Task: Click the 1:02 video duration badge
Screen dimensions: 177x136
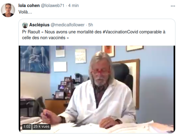Action: click(27, 127)
